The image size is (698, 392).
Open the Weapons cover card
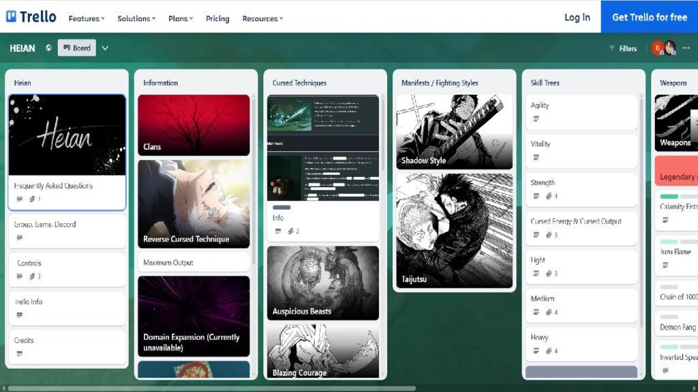point(676,122)
